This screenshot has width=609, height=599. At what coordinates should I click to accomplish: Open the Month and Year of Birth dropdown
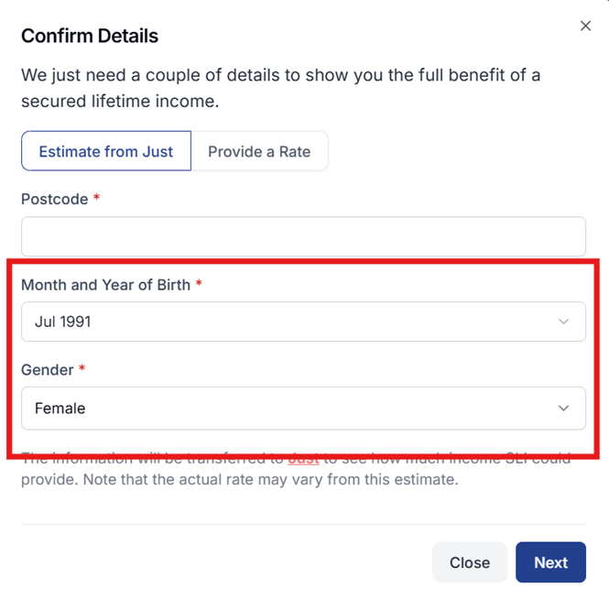303,321
